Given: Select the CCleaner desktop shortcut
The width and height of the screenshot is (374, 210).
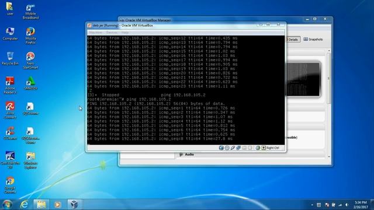Looking at the screenshot, I should point(10,134).
